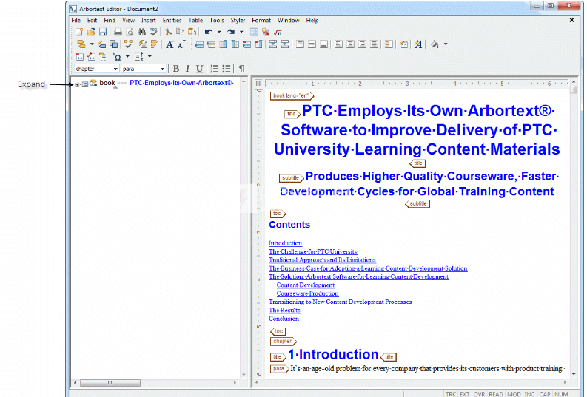Insert a table with the grid icon
Screen dimensions: 587x397
coord(254,32)
